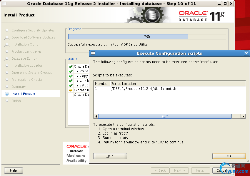Viewport: 250px width, 176px height.
Task: Select the Finish step
Action: click(x=16, y=101)
